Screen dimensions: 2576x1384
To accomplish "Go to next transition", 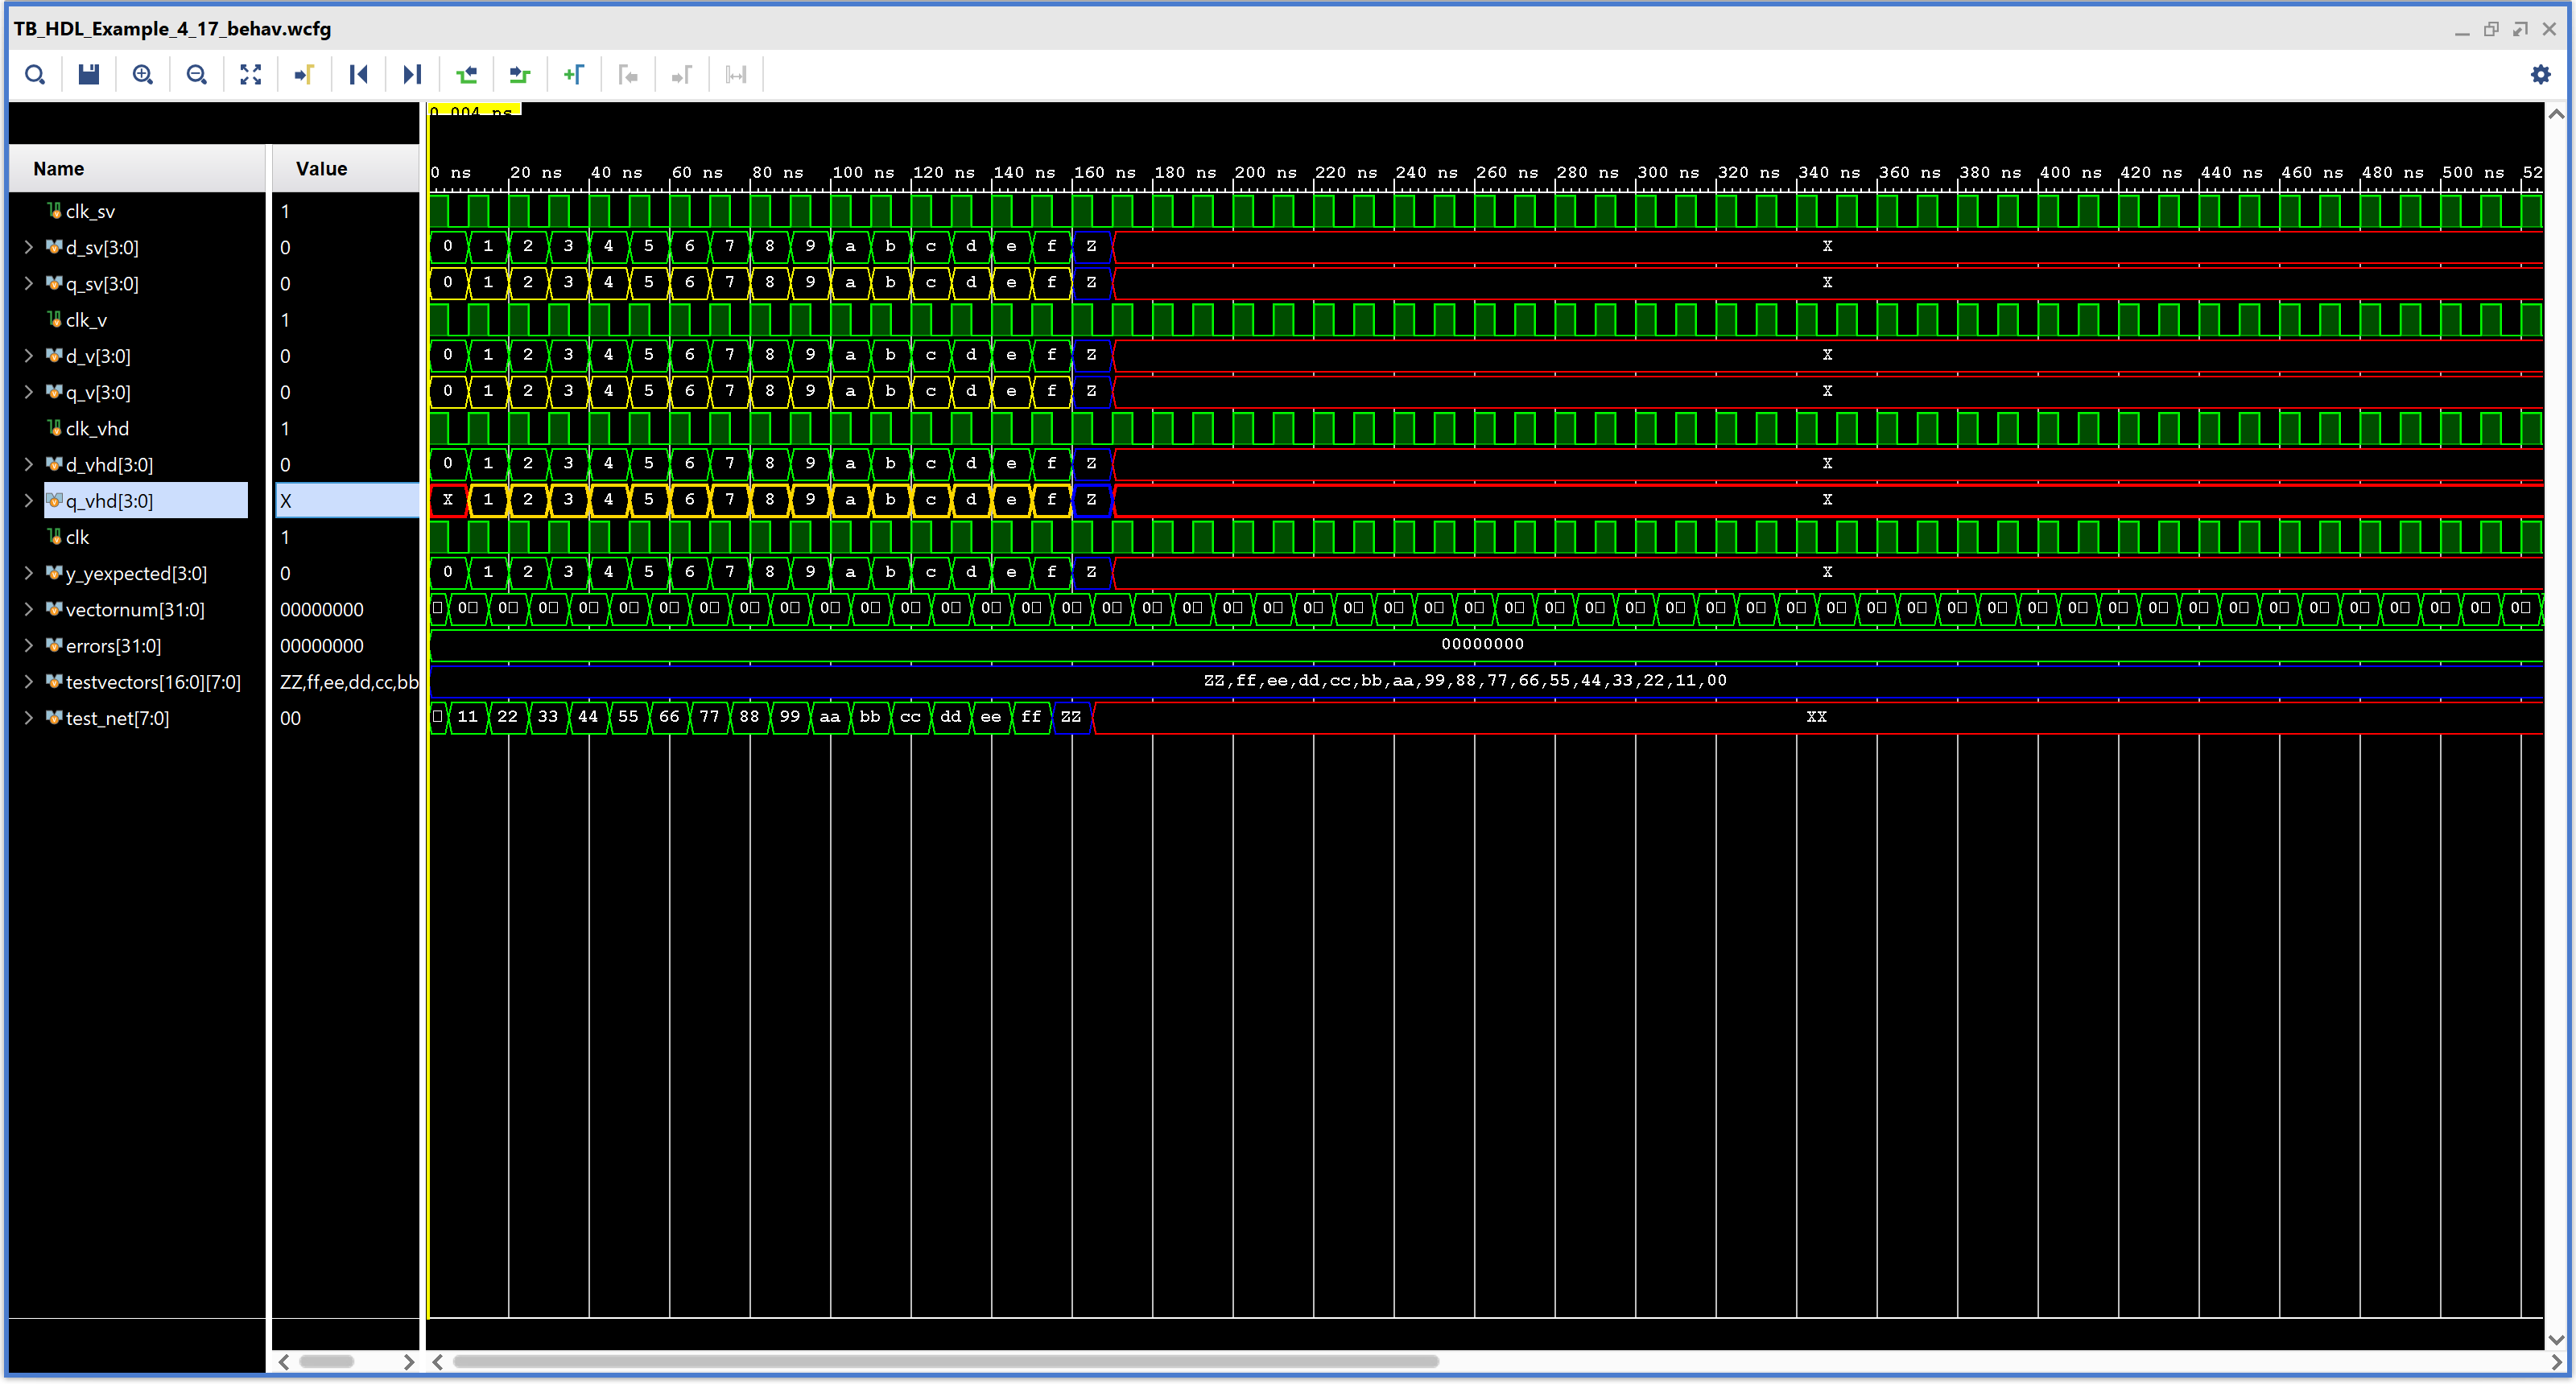I will point(520,75).
